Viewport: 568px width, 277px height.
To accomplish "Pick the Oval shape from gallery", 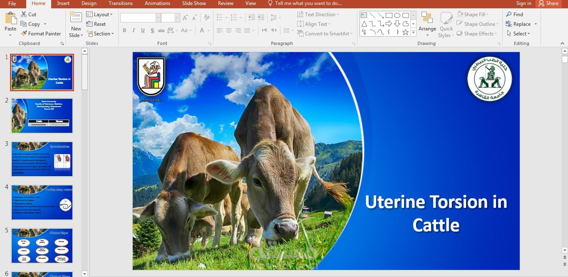I will pos(397,15).
